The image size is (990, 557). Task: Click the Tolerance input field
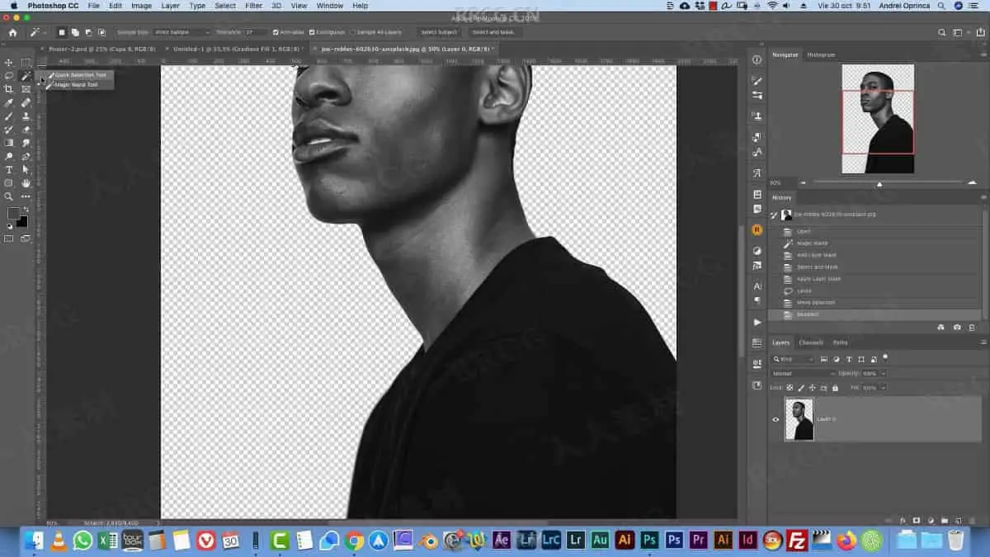(255, 32)
